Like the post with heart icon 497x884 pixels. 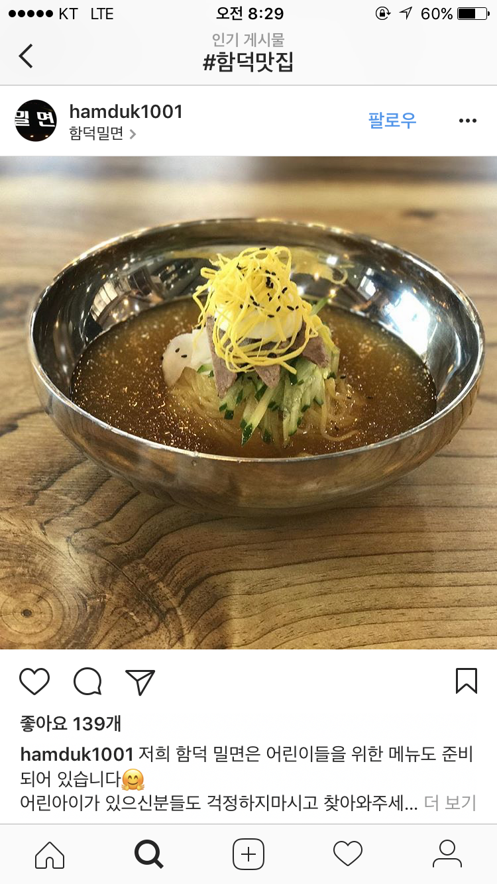point(34,681)
